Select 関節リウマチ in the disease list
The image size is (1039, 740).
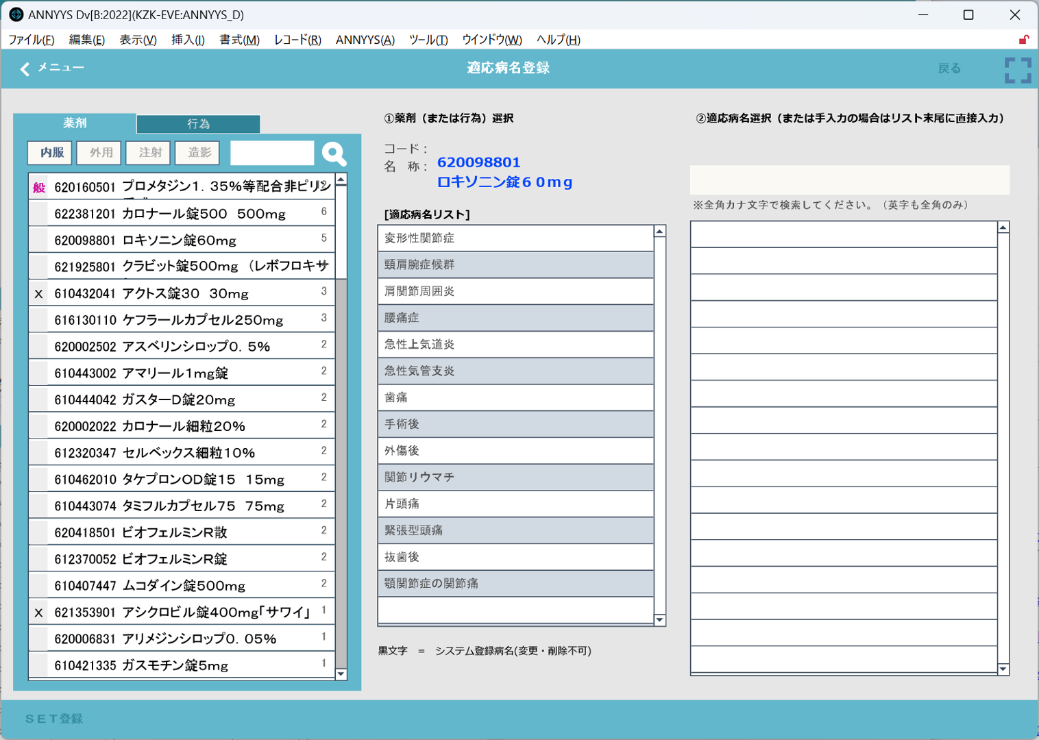pos(515,478)
